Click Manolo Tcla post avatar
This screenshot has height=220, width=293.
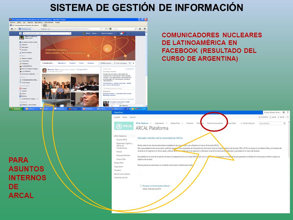pos(44,70)
